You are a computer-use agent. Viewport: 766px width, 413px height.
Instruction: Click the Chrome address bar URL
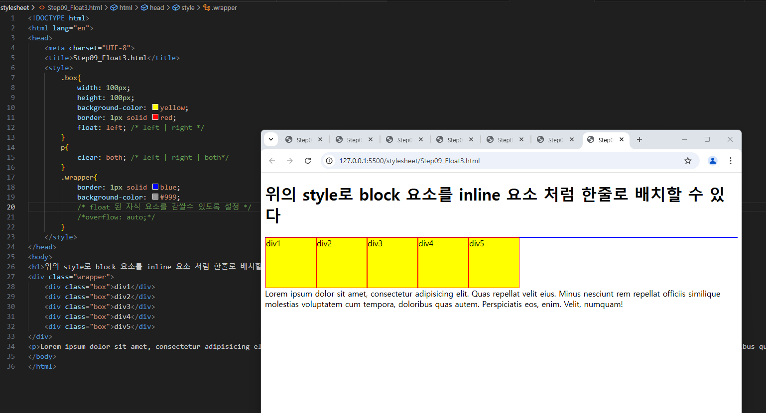click(x=409, y=161)
